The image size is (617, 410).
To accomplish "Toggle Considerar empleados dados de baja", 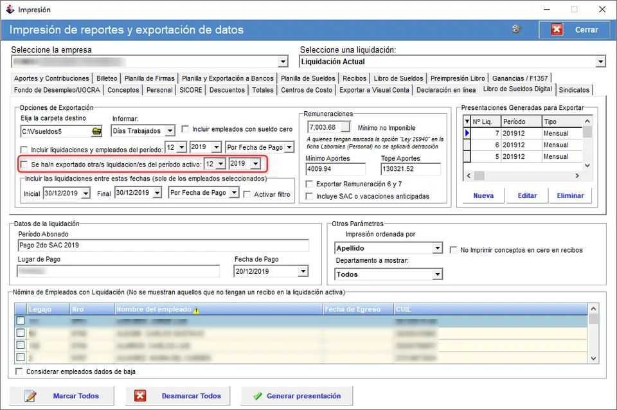I will click(x=19, y=371).
